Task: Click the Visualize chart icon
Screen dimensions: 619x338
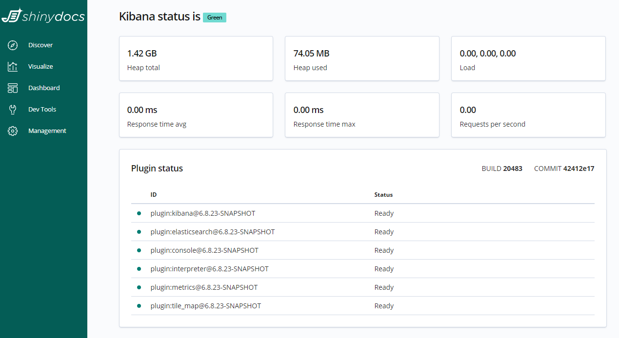Action: (13, 67)
